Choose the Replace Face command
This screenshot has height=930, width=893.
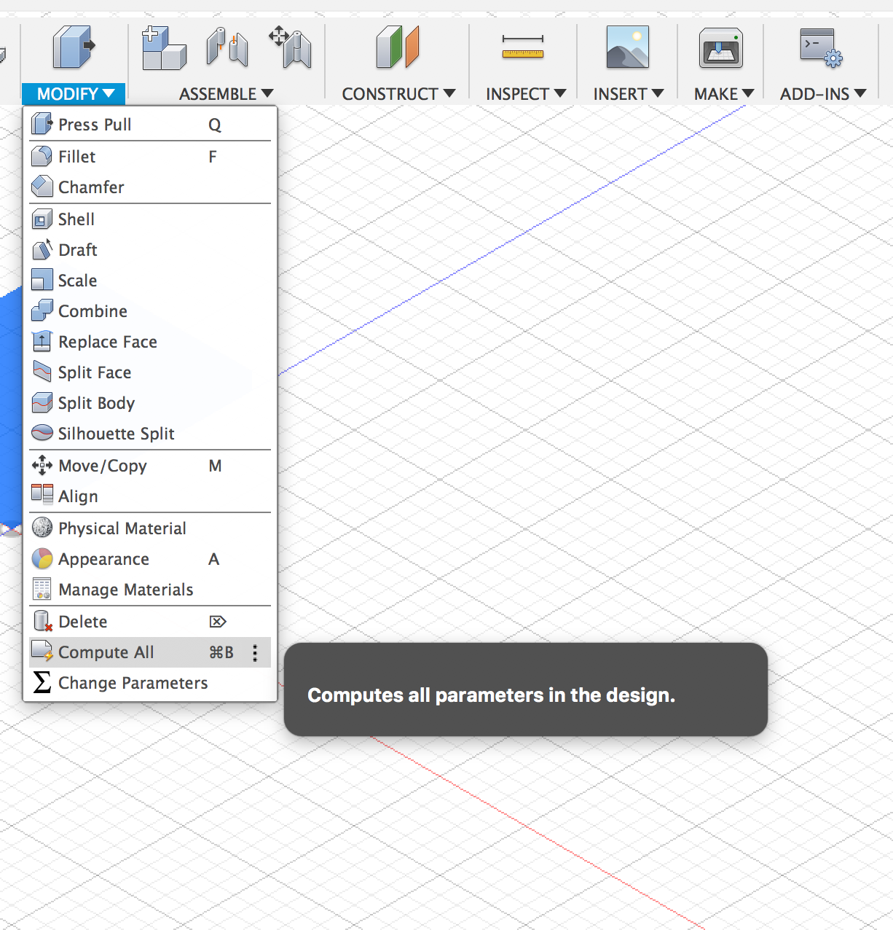150,342
